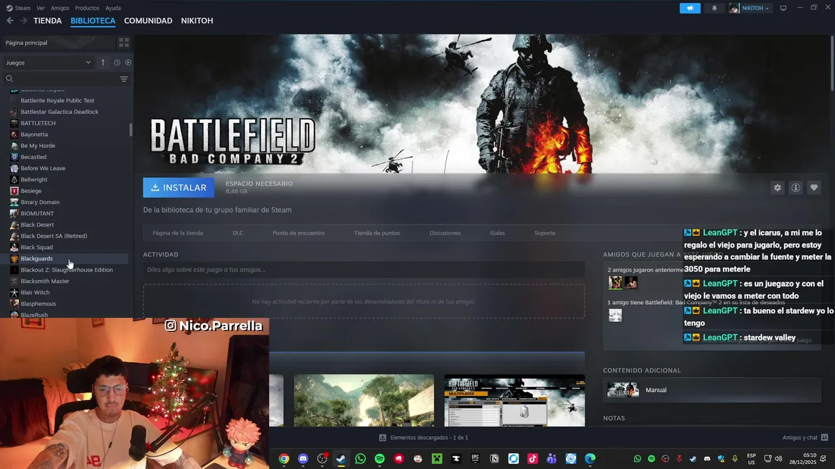The image size is (835, 469).
Task: Open the NIKITOH profile section
Action: coord(197,21)
